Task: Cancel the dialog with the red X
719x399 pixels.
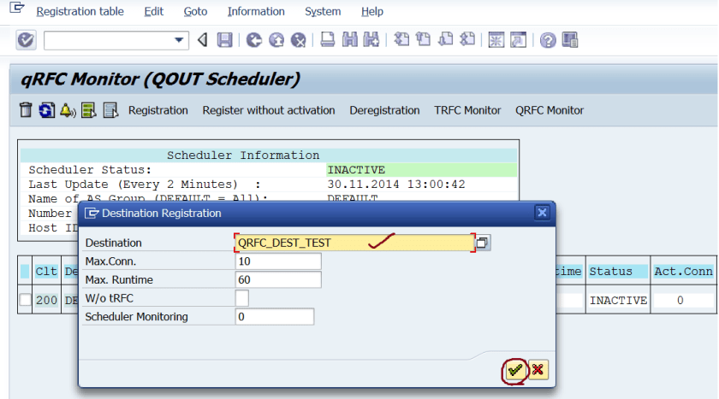Action: pyautogui.click(x=538, y=370)
